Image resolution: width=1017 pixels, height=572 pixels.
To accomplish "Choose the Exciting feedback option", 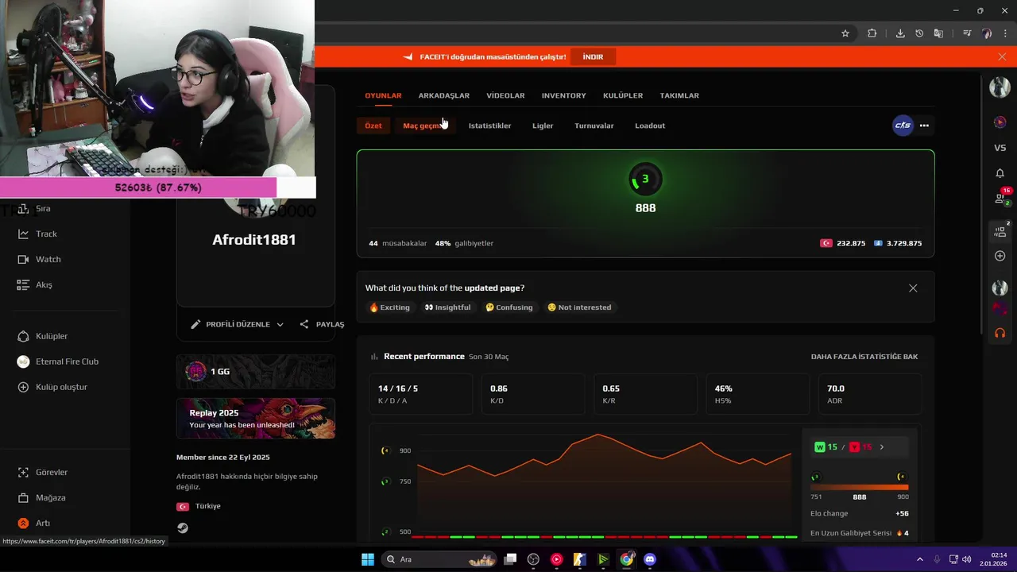I will pos(389,307).
